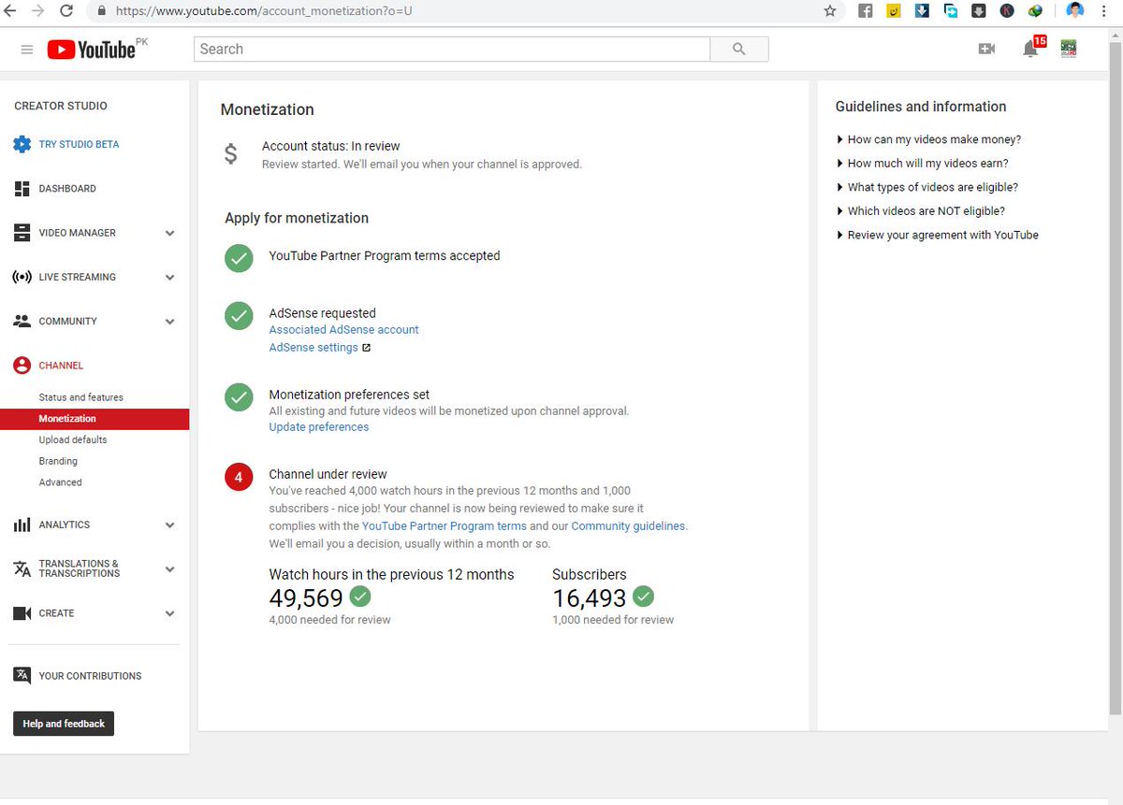
Task: Click the dollar sign account status icon
Action: pyautogui.click(x=231, y=154)
